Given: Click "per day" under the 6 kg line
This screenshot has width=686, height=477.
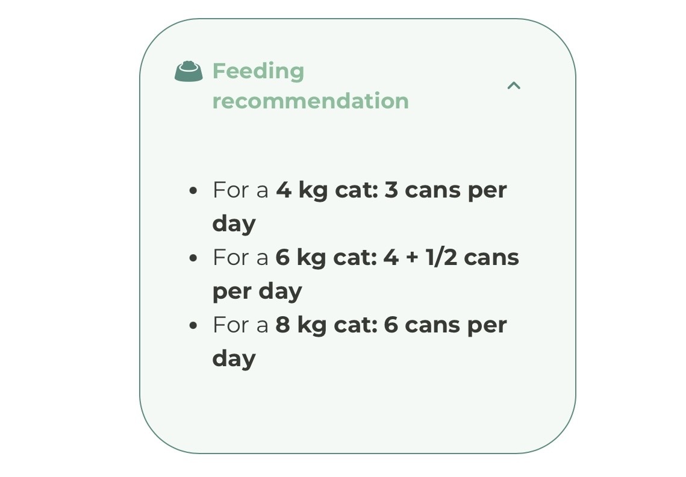Looking at the screenshot, I should click(x=257, y=291).
